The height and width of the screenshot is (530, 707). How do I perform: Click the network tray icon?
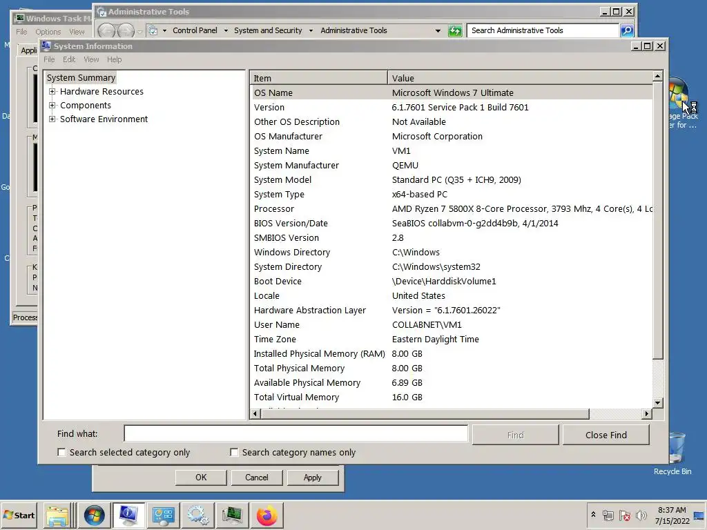[x=608, y=515]
